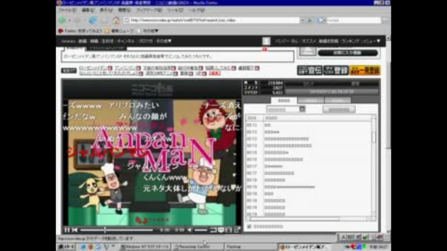Go to home page via house icon
Viewport: 447px width, 251px height.
click(116, 20)
